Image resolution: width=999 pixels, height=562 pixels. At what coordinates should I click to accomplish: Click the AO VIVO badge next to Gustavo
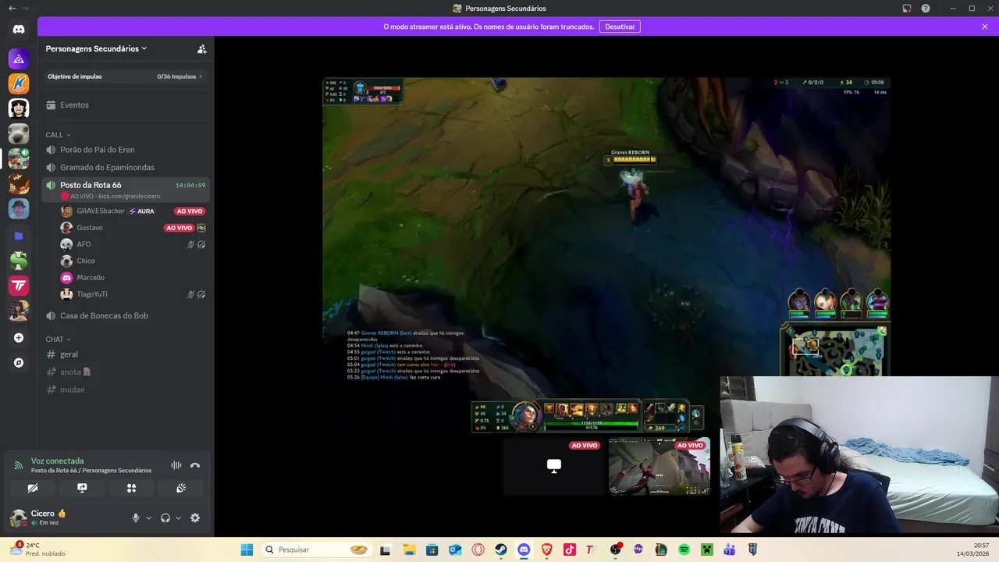[179, 228]
